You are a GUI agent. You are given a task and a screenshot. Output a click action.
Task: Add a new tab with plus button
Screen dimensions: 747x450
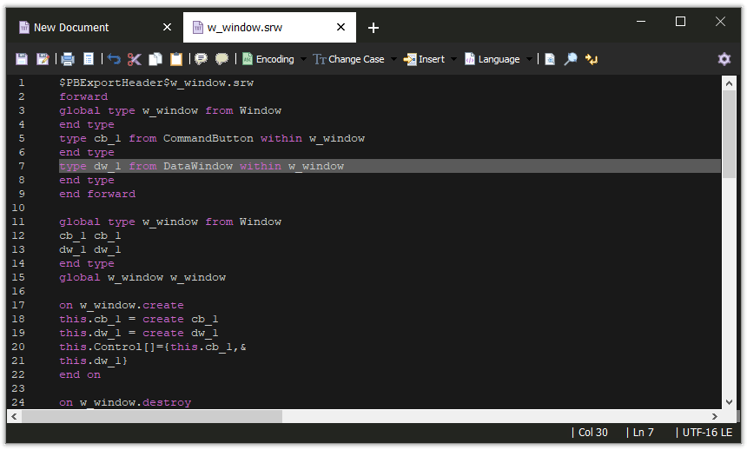[x=373, y=28]
